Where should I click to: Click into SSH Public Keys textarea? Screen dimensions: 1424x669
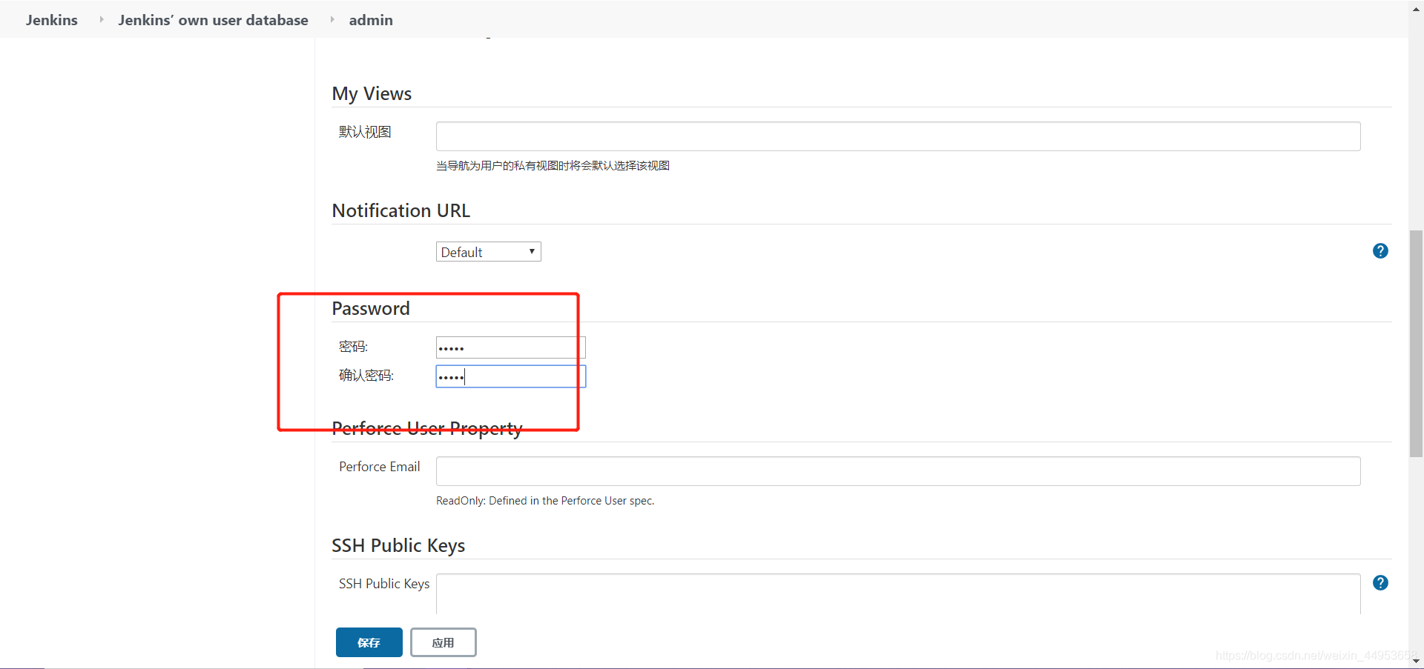[x=898, y=594]
